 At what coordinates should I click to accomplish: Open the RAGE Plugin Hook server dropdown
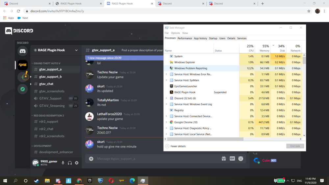click(x=76, y=50)
